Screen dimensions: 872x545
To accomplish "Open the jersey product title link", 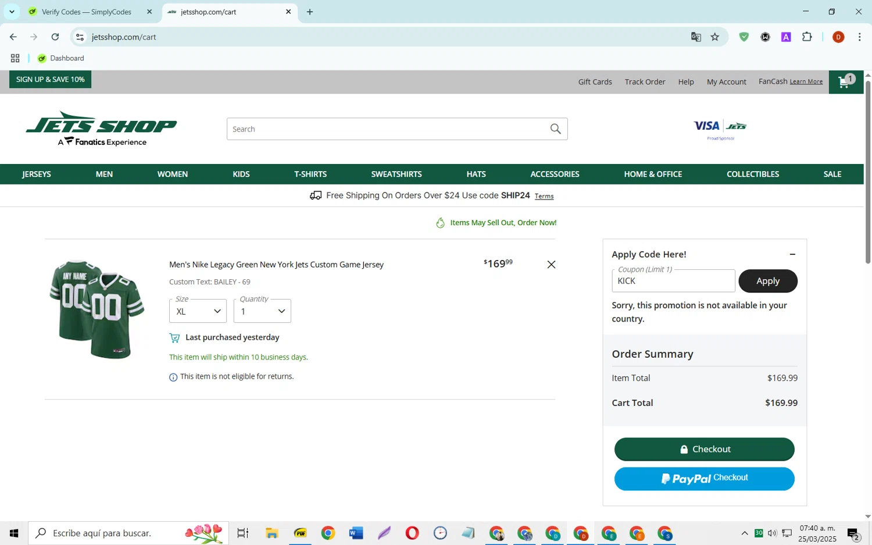I will tap(276, 265).
